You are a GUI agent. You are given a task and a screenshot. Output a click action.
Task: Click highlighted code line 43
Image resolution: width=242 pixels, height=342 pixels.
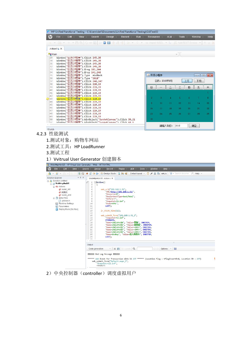(79, 99)
